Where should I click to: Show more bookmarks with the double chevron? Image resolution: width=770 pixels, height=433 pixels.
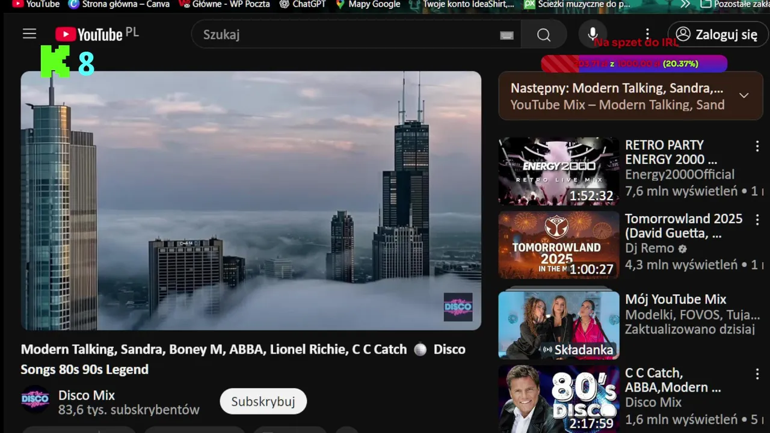pyautogui.click(x=685, y=4)
